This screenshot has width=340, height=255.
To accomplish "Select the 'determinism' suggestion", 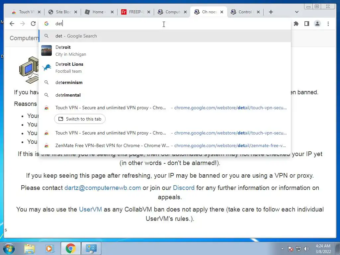I will tap(165, 82).
